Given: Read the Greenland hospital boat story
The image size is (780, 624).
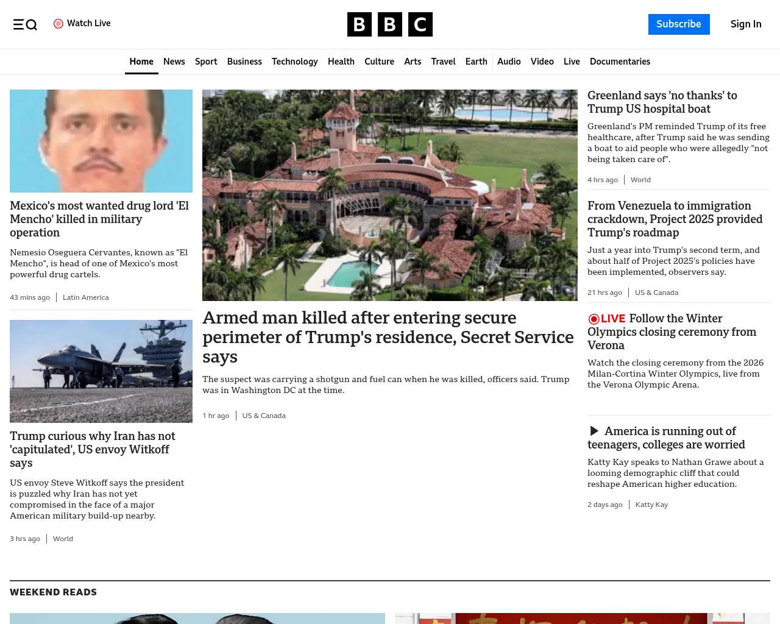Looking at the screenshot, I should [662, 102].
